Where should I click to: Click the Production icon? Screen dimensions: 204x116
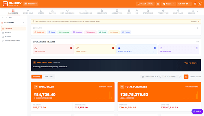(163, 11)
